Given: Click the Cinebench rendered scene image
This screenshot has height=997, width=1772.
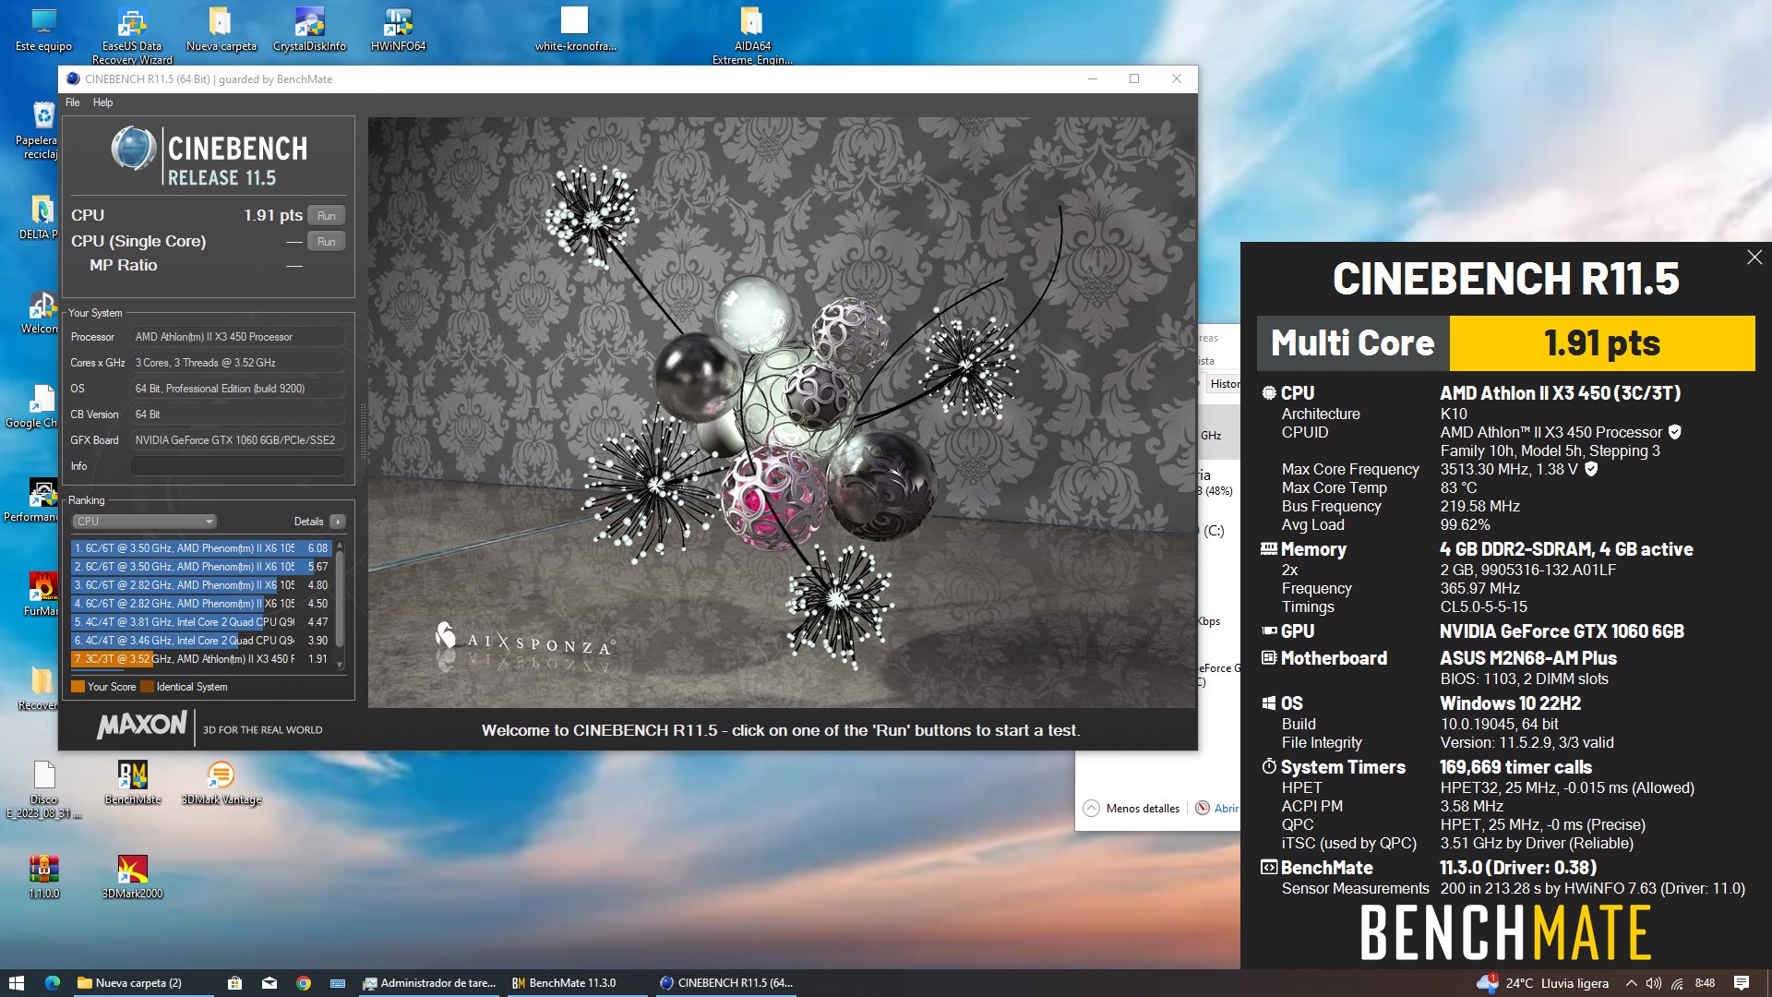Looking at the screenshot, I should point(782,413).
